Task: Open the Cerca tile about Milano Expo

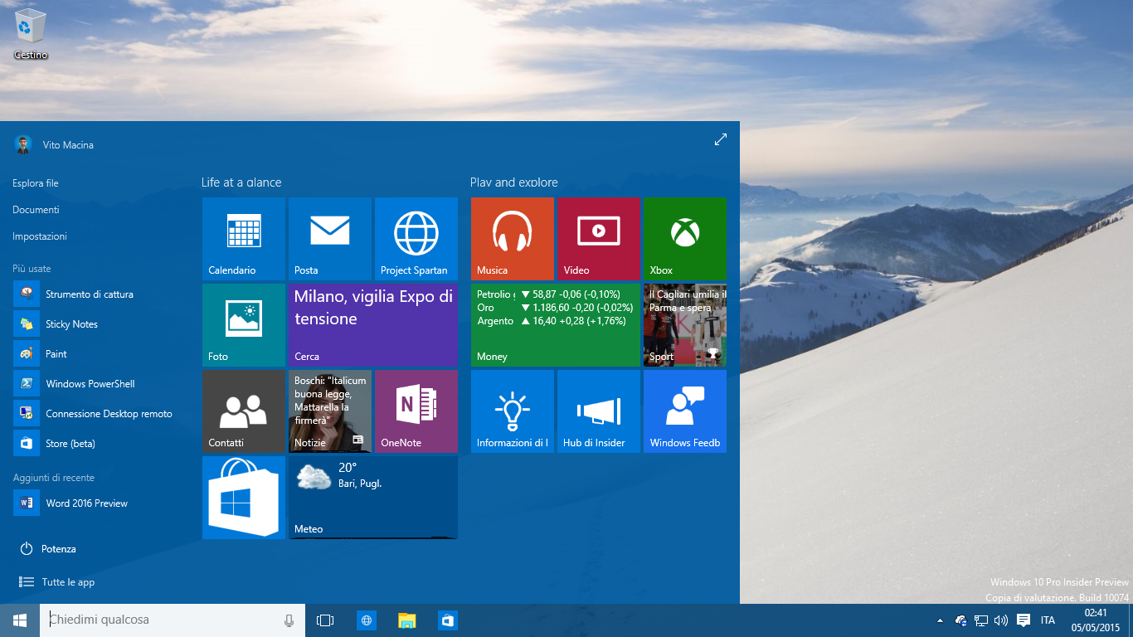Action: [x=373, y=325]
